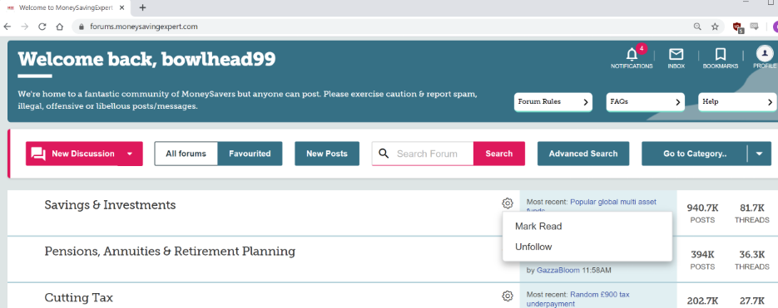Click the browser home icon

[x=60, y=27]
